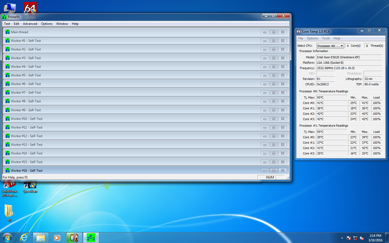Open the Help menu in Prime95
Screen dimensions: 389x243
75,24
